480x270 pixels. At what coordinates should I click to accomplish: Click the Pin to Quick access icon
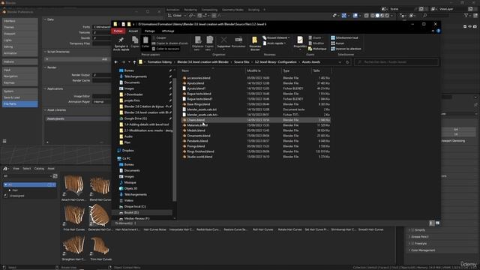(x=121, y=40)
